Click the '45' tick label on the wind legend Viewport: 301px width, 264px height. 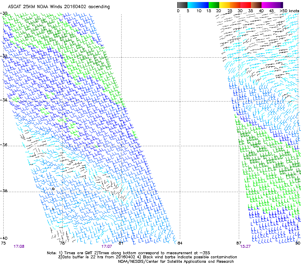point(271,11)
